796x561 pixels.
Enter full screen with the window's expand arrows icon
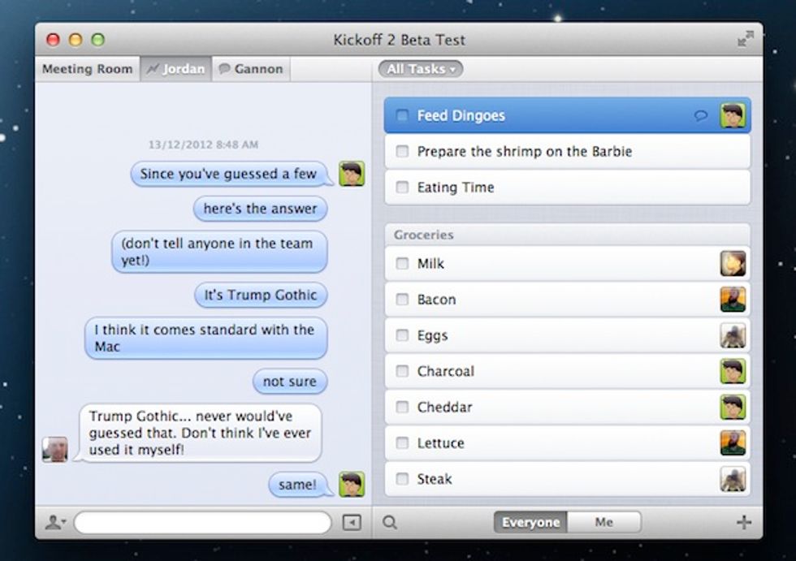(746, 39)
